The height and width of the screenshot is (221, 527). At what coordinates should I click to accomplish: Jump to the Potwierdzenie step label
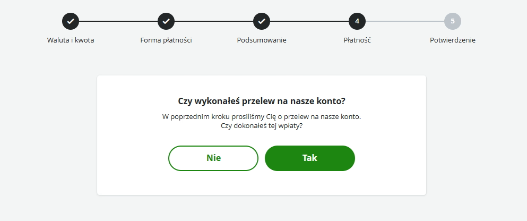click(x=453, y=40)
